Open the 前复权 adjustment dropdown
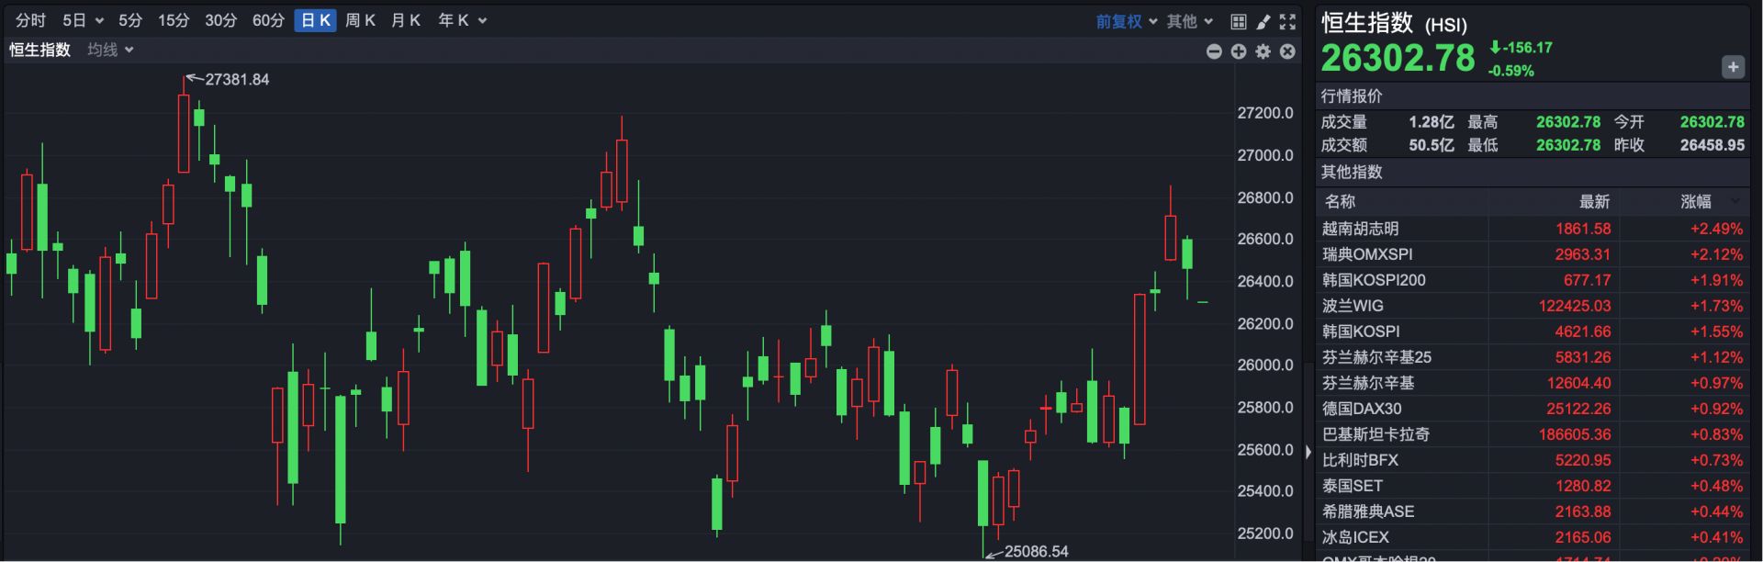 point(1126,21)
